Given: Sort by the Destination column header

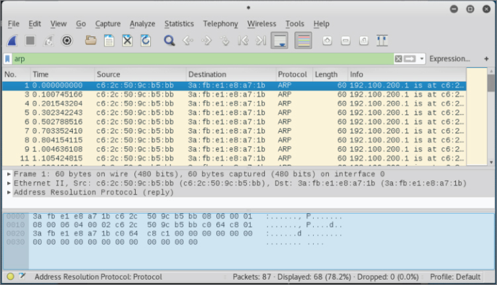Looking at the screenshot, I should [x=231, y=75].
